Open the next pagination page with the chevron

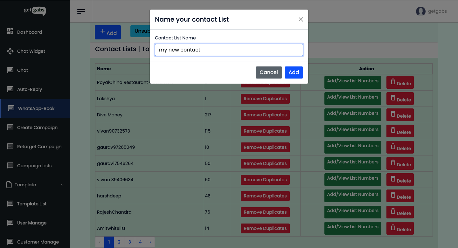(150, 242)
